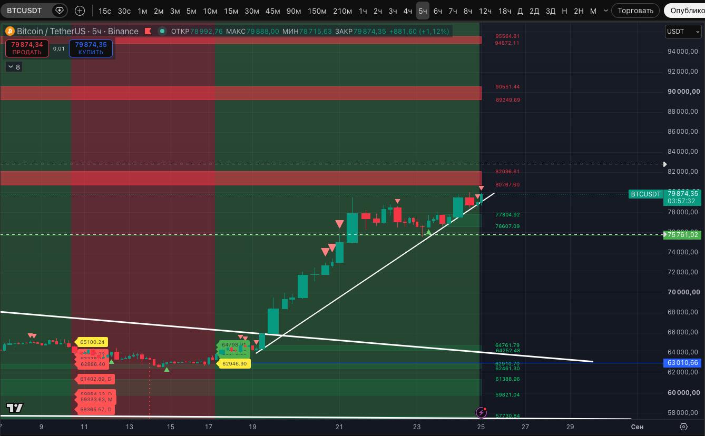Open the time axis settings gear
705x436 pixels.
[x=683, y=427]
